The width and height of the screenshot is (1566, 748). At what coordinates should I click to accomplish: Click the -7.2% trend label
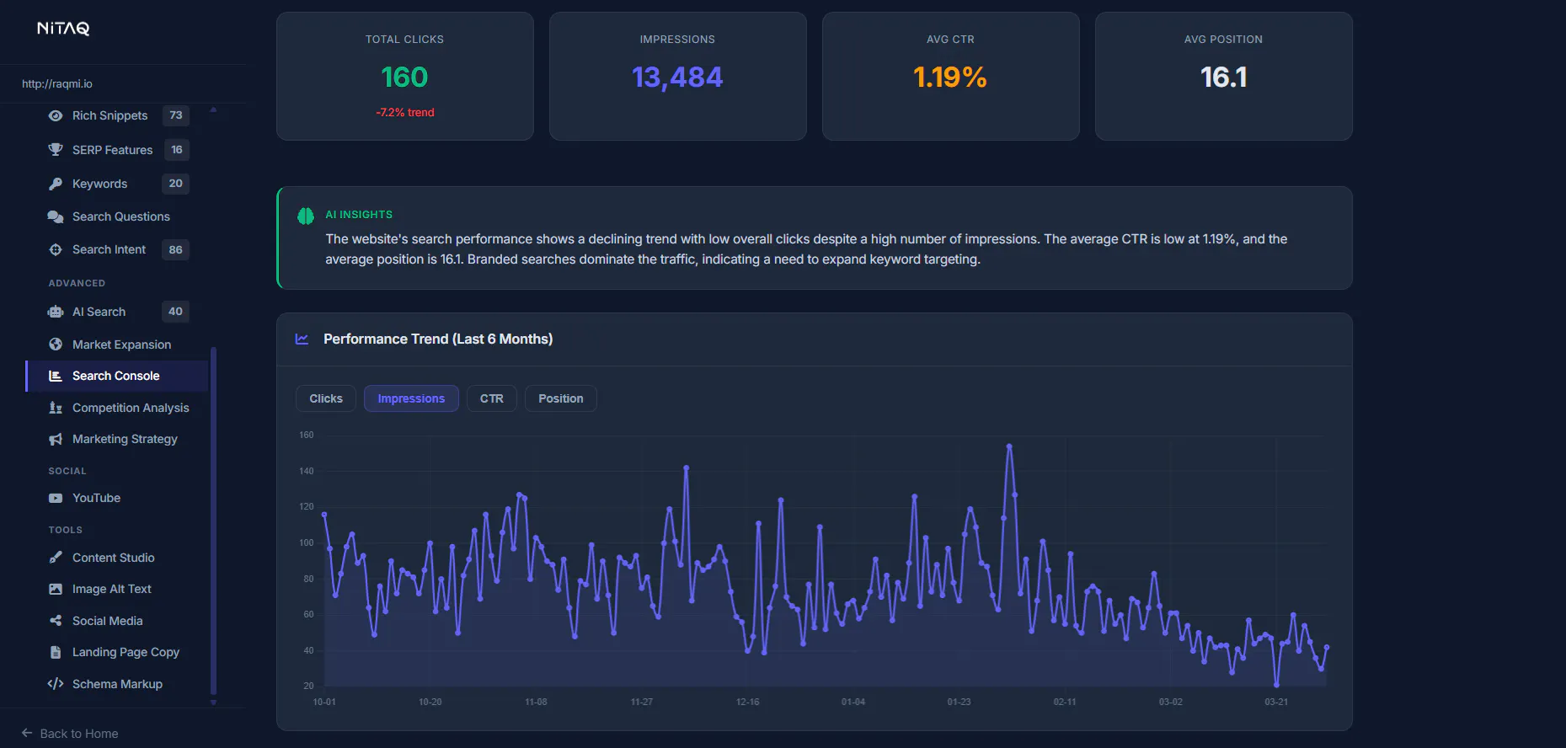pyautogui.click(x=405, y=112)
